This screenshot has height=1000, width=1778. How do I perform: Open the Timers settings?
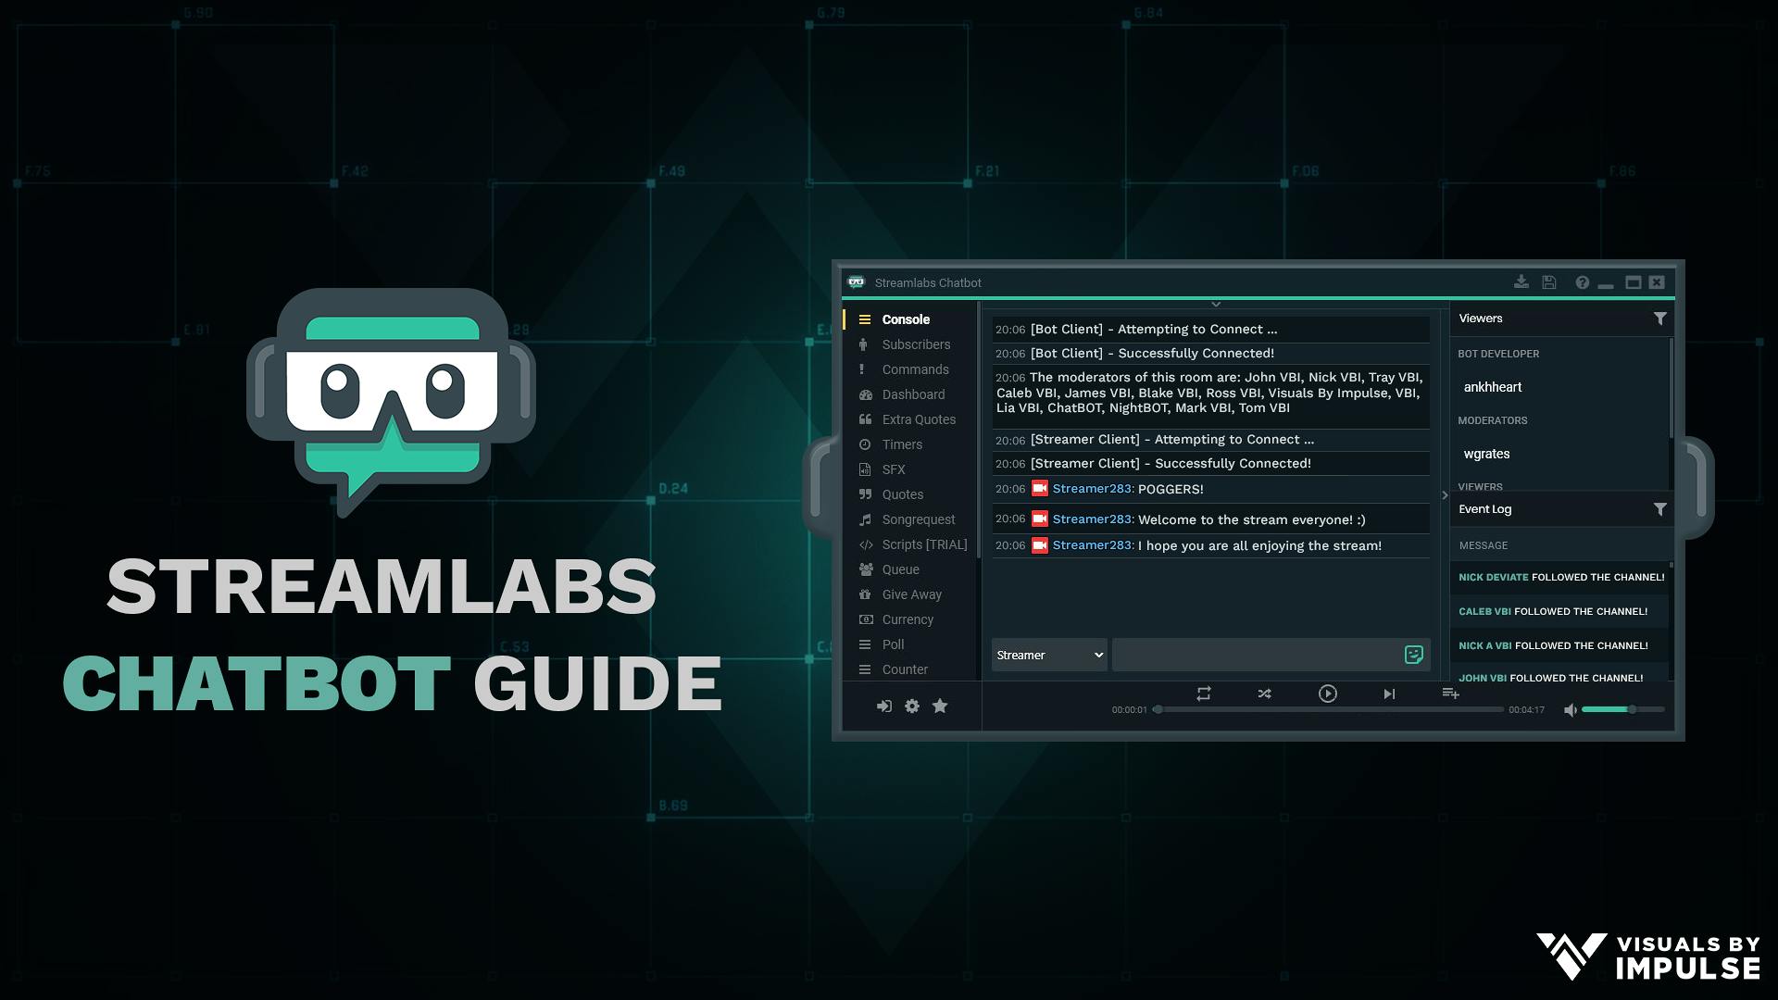[x=901, y=444]
